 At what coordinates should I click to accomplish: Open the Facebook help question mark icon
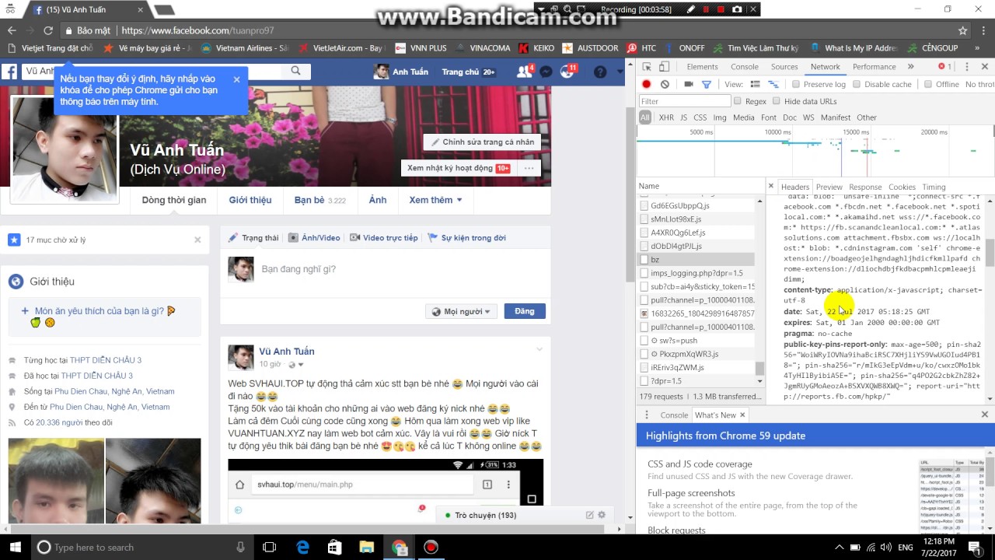pyautogui.click(x=599, y=72)
